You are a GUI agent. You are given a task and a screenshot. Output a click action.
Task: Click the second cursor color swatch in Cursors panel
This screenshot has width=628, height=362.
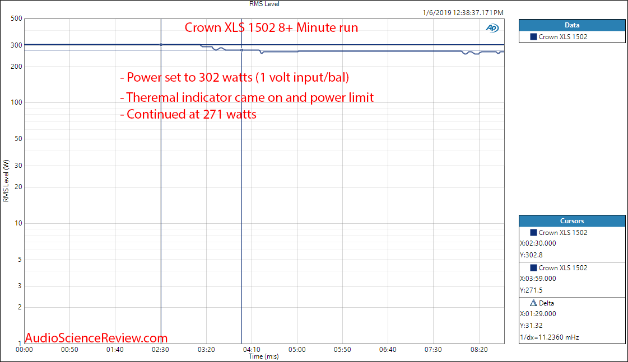tap(533, 267)
